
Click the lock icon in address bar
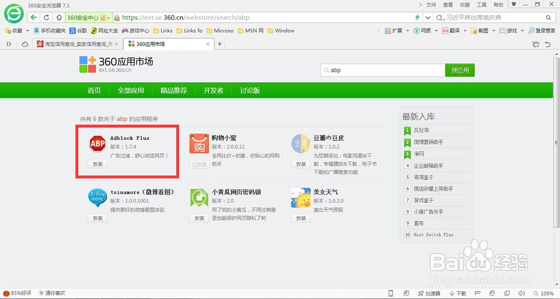117,17
